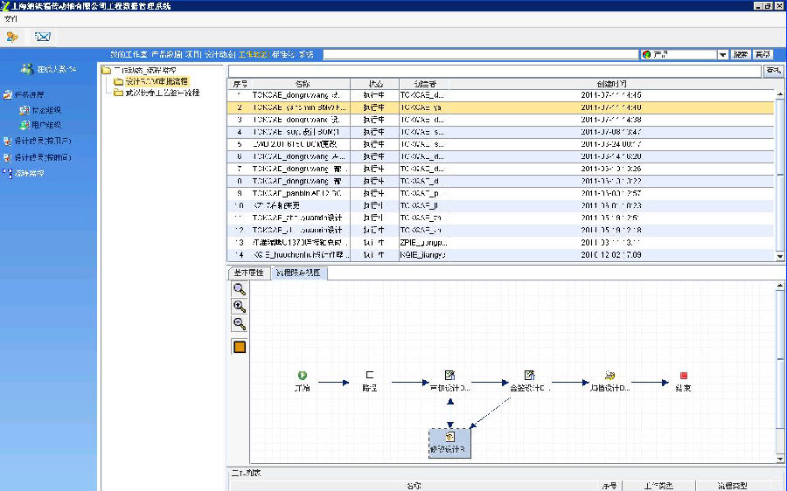787x491 pixels.
Task: Select the highlighted modify-design workflow node
Action: 449,443
